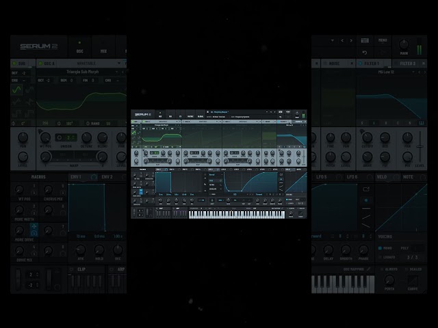438x328 pixels.
Task: Click ENV 1 modulation source icon, left view
Action: pos(94,177)
